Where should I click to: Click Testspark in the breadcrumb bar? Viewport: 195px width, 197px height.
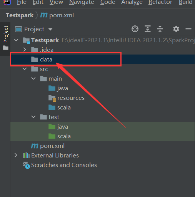(x=20, y=15)
